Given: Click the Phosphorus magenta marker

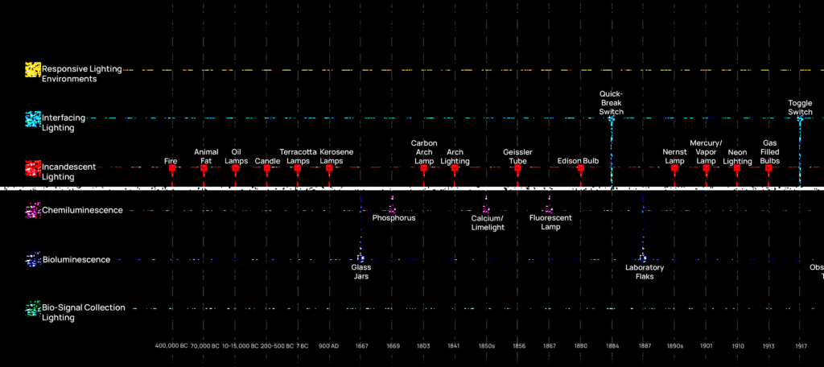Looking at the screenshot, I should tap(392, 209).
